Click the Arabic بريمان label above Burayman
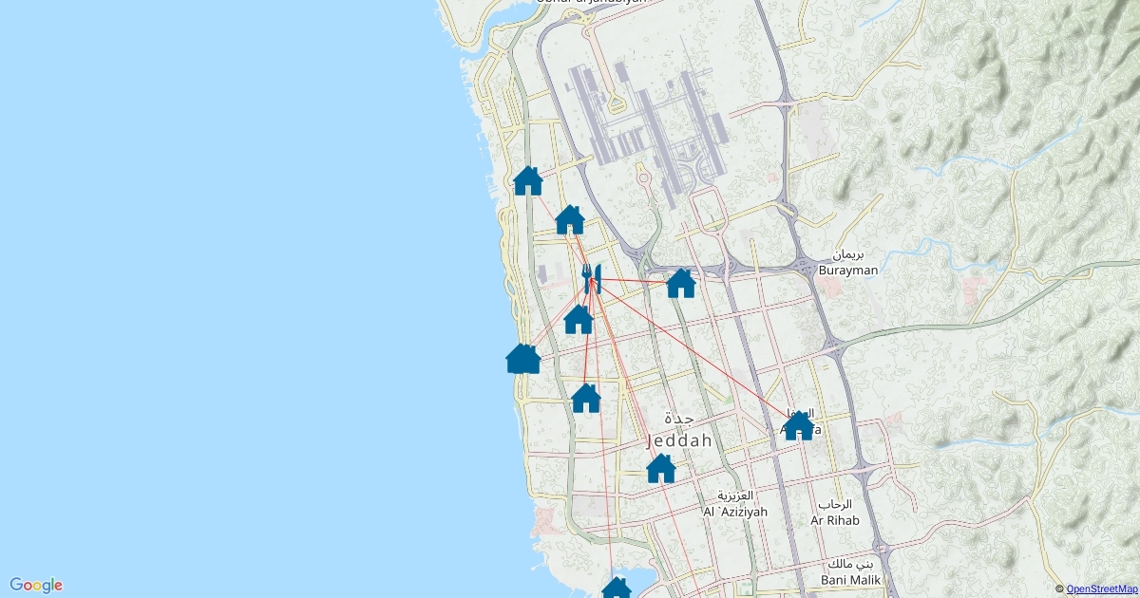The width and height of the screenshot is (1140, 598). (x=850, y=254)
